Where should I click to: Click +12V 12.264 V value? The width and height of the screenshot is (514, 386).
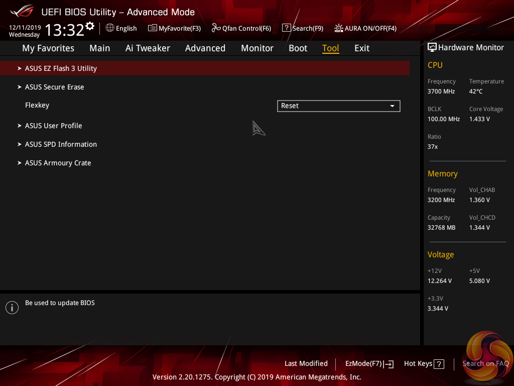439,281
